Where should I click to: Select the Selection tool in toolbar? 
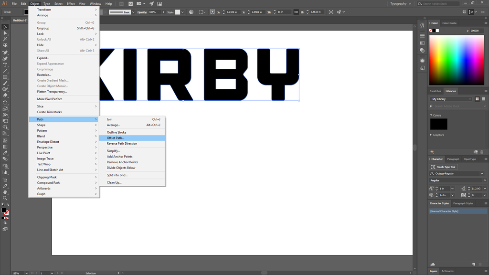coord(5,27)
